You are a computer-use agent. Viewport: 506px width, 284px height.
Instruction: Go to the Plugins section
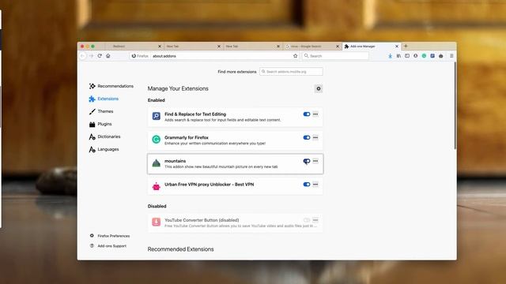[x=100, y=124]
